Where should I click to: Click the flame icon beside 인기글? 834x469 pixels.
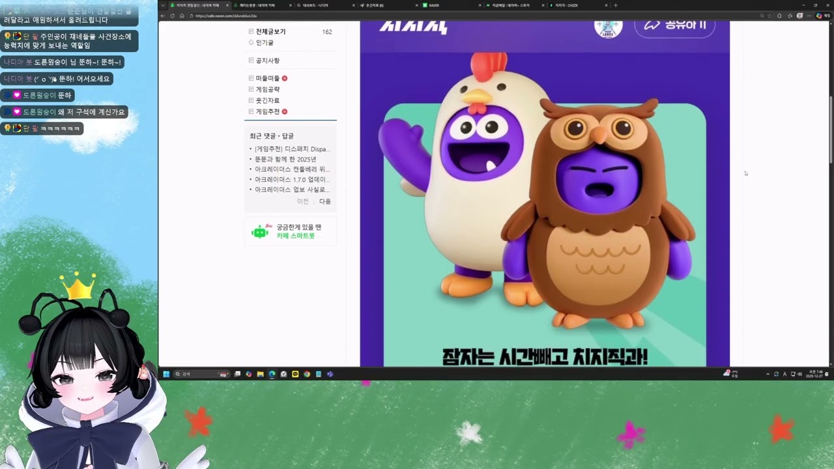coord(251,42)
